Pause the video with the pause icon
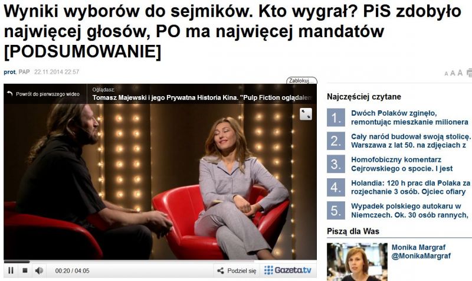 pyautogui.click(x=11, y=270)
